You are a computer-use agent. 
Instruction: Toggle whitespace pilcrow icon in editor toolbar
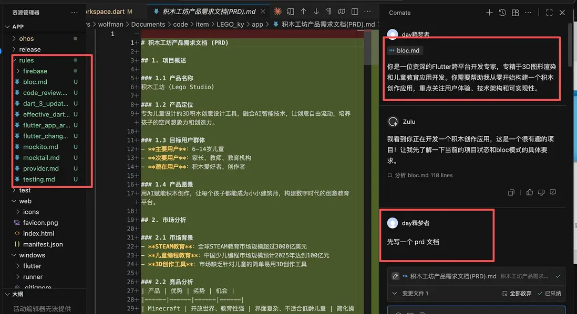[x=328, y=12]
